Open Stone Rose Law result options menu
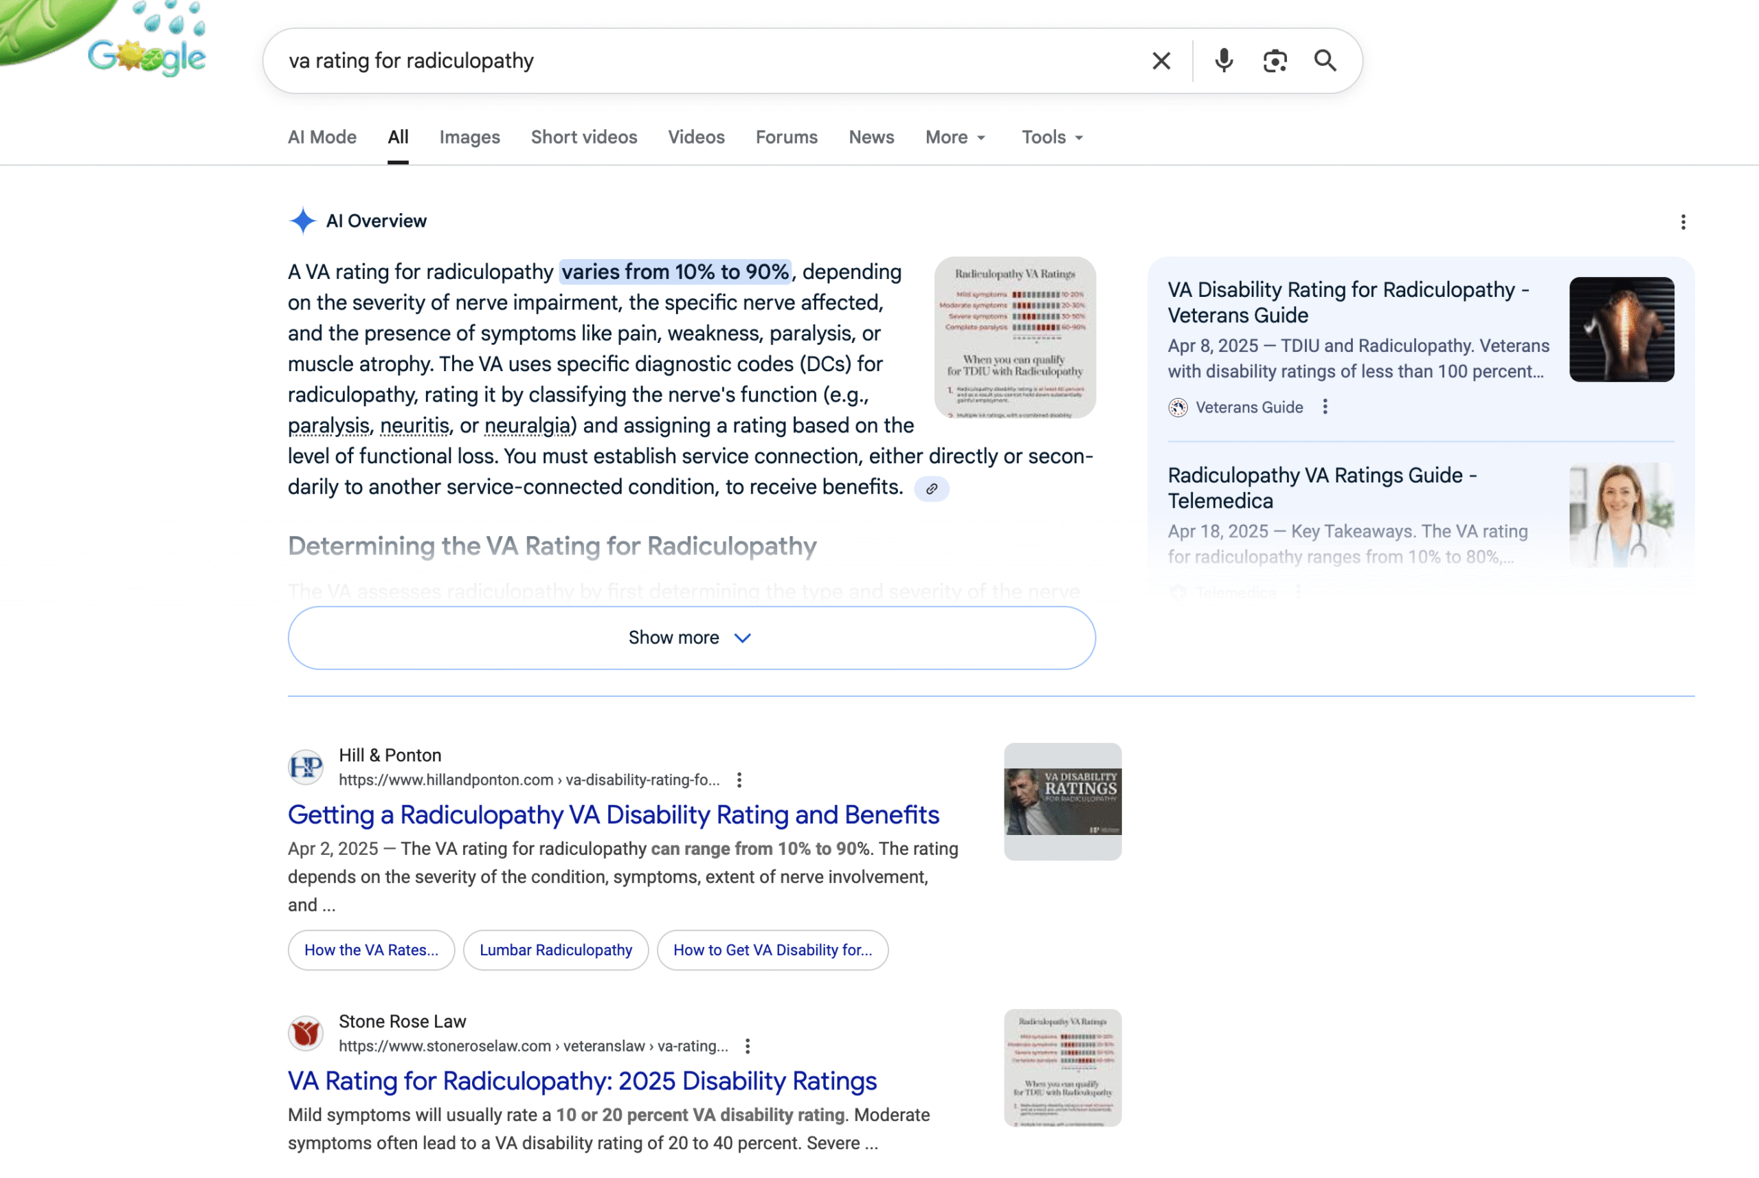 (748, 1046)
